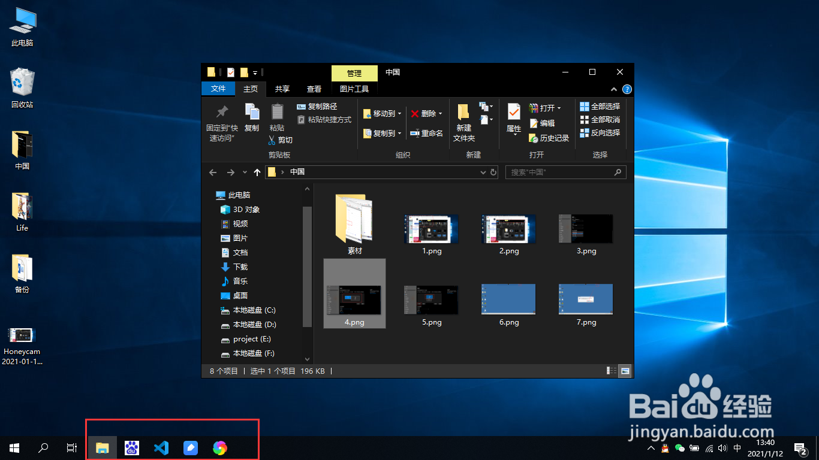Switch to large thumbnail view in status bar

[625, 371]
